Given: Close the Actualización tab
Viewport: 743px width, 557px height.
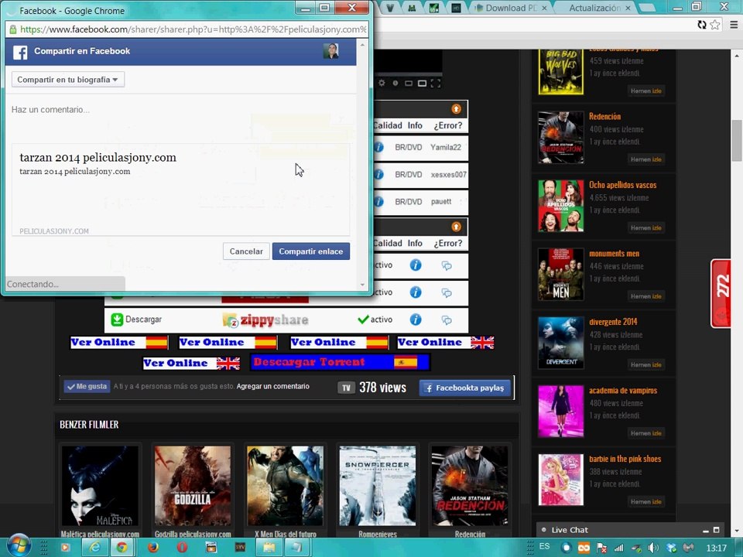Looking at the screenshot, I should tap(628, 8).
